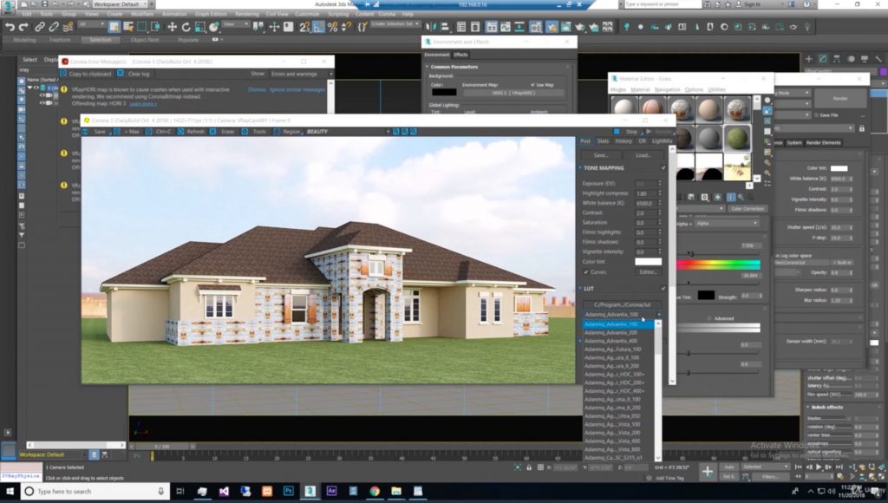
Task: Click Save icon in Corona frame buffer
Action: click(x=95, y=132)
